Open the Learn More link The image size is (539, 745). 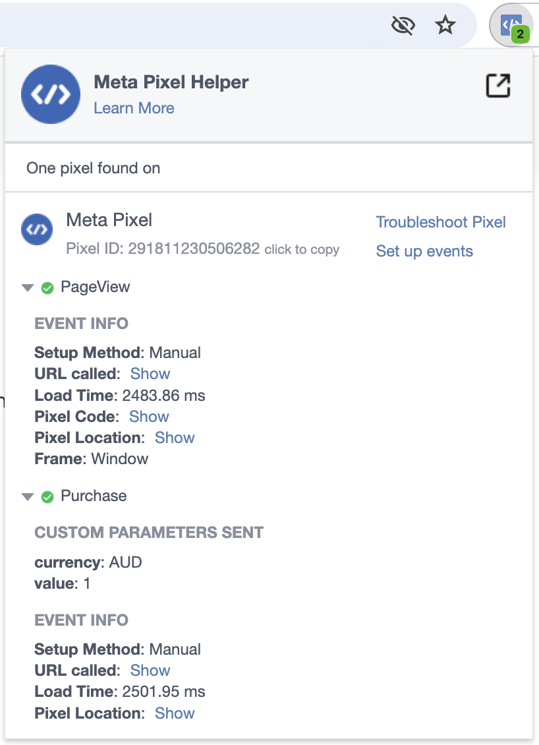click(x=134, y=108)
